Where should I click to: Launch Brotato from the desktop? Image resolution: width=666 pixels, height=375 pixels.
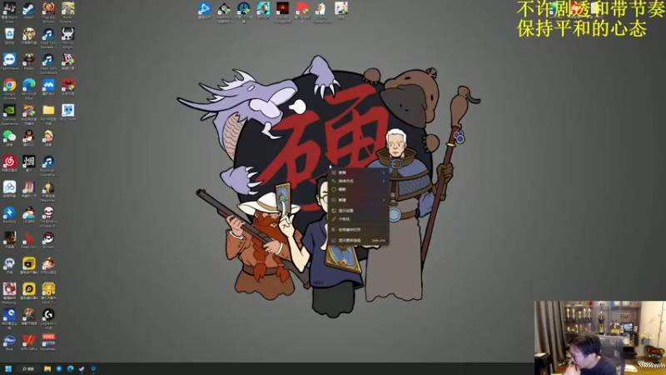[48, 240]
